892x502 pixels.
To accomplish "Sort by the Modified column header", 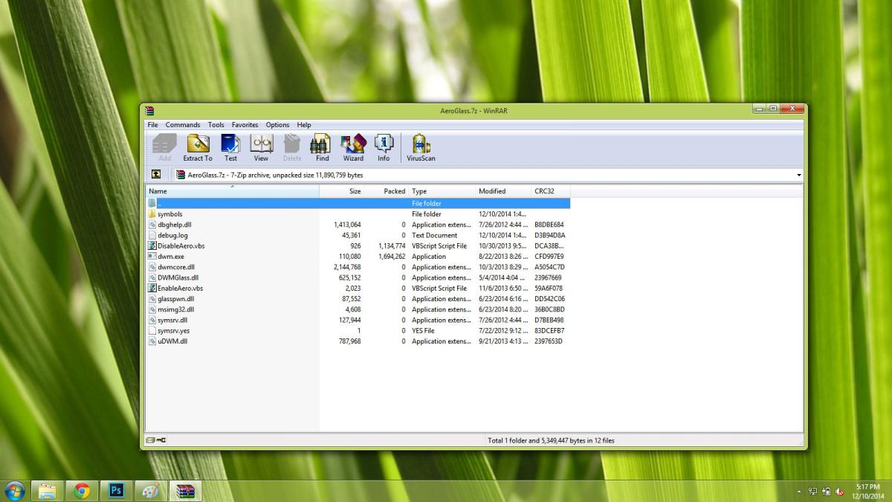I will [x=503, y=191].
